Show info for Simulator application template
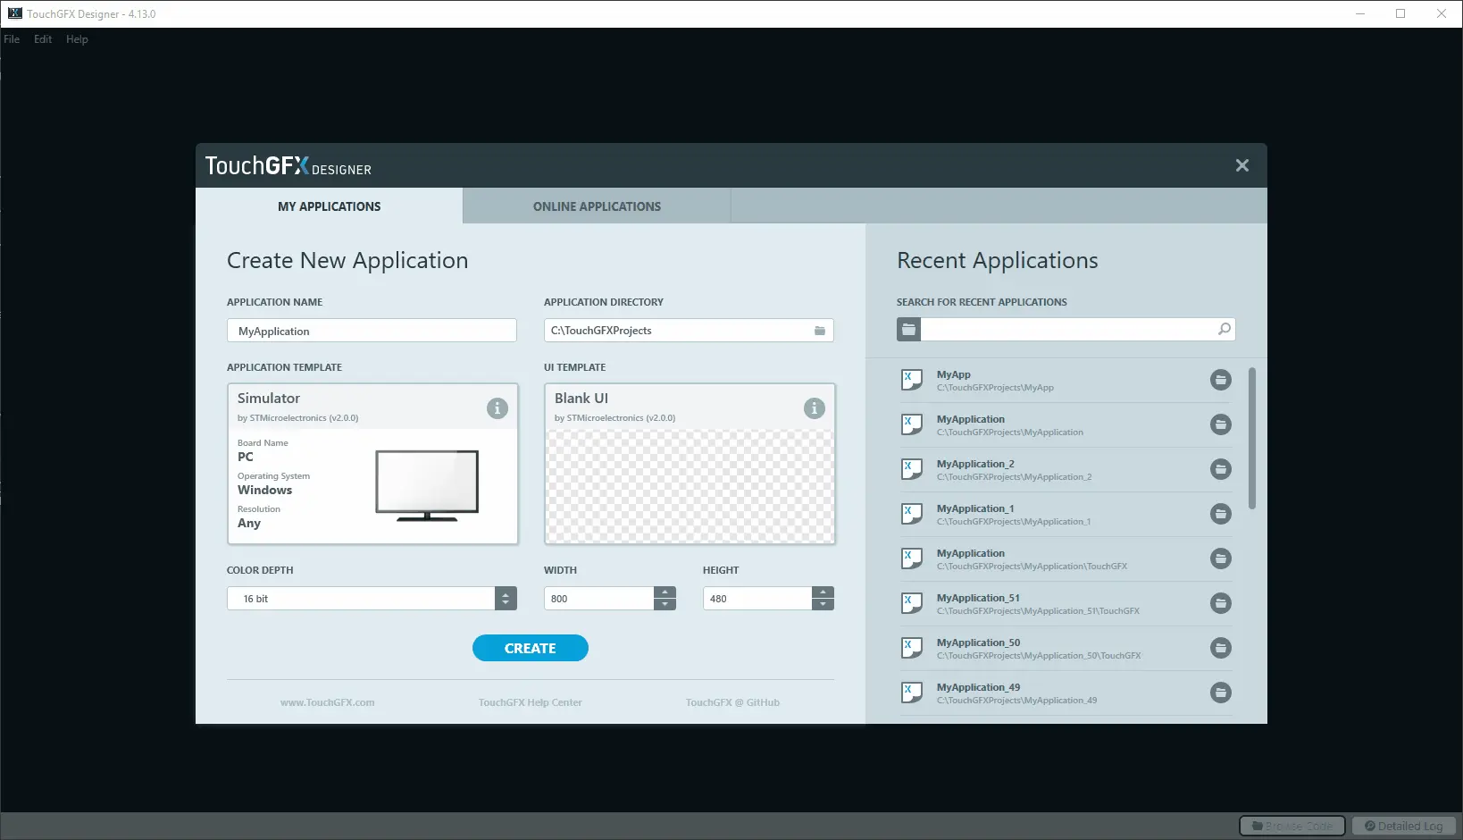 click(x=497, y=408)
